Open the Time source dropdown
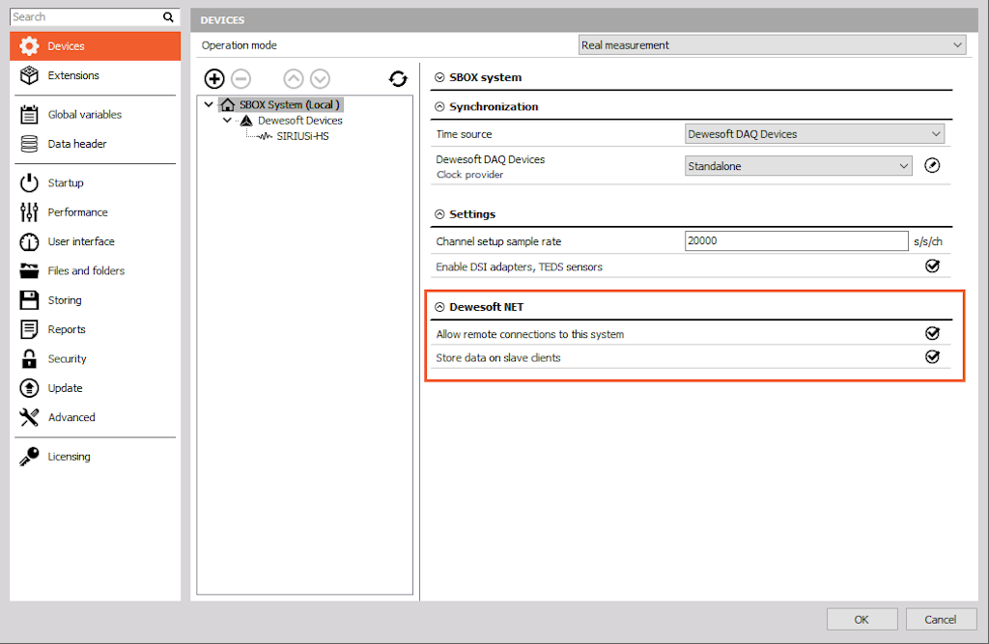 pyautogui.click(x=814, y=133)
